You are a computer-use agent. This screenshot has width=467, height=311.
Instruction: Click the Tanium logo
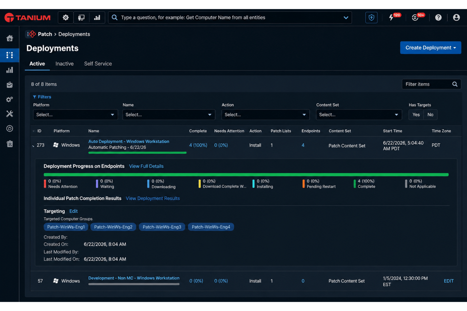(x=27, y=18)
